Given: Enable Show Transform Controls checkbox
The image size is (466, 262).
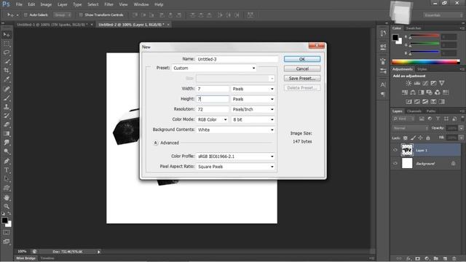Looking at the screenshot, I should pyautogui.click(x=81, y=15).
